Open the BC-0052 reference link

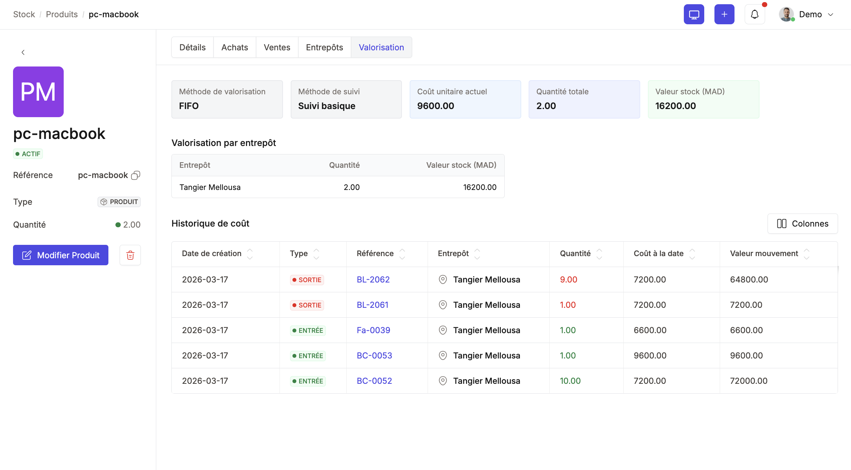(374, 381)
